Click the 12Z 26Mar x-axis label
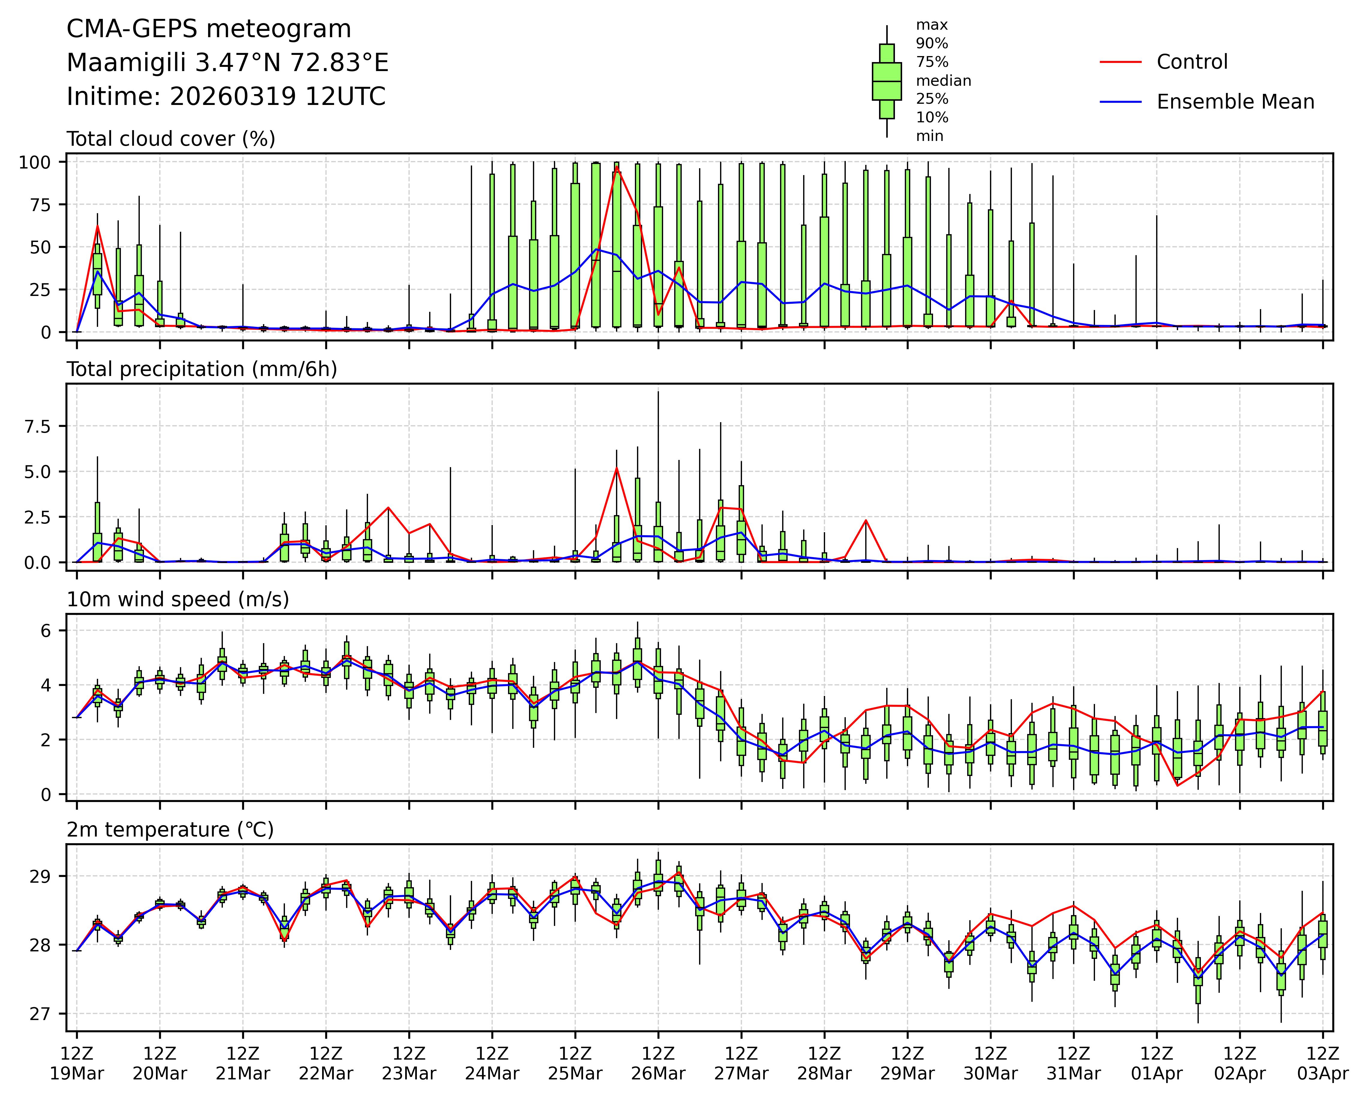The height and width of the screenshot is (1101, 1367). point(658,1064)
